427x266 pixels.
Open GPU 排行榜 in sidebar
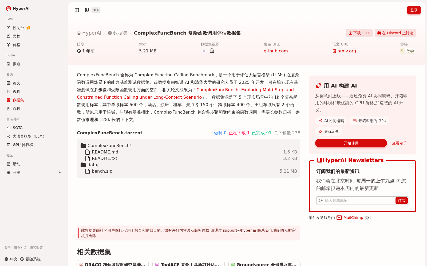coord(34,145)
